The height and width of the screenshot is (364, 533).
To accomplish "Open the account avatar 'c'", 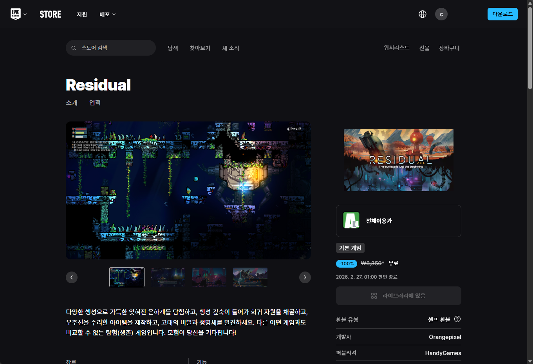I will coord(441,14).
